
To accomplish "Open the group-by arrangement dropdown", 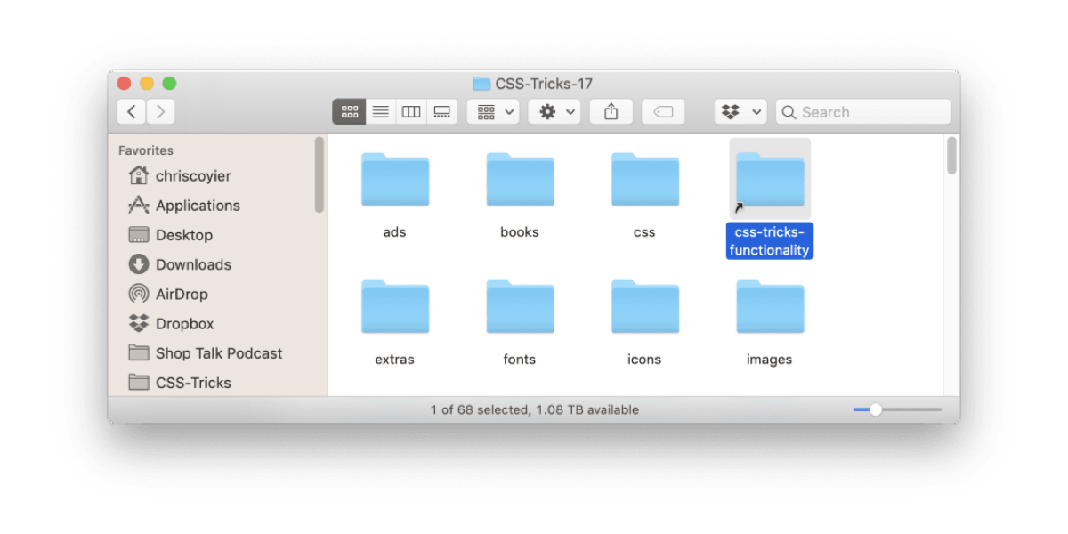I will pos(497,112).
